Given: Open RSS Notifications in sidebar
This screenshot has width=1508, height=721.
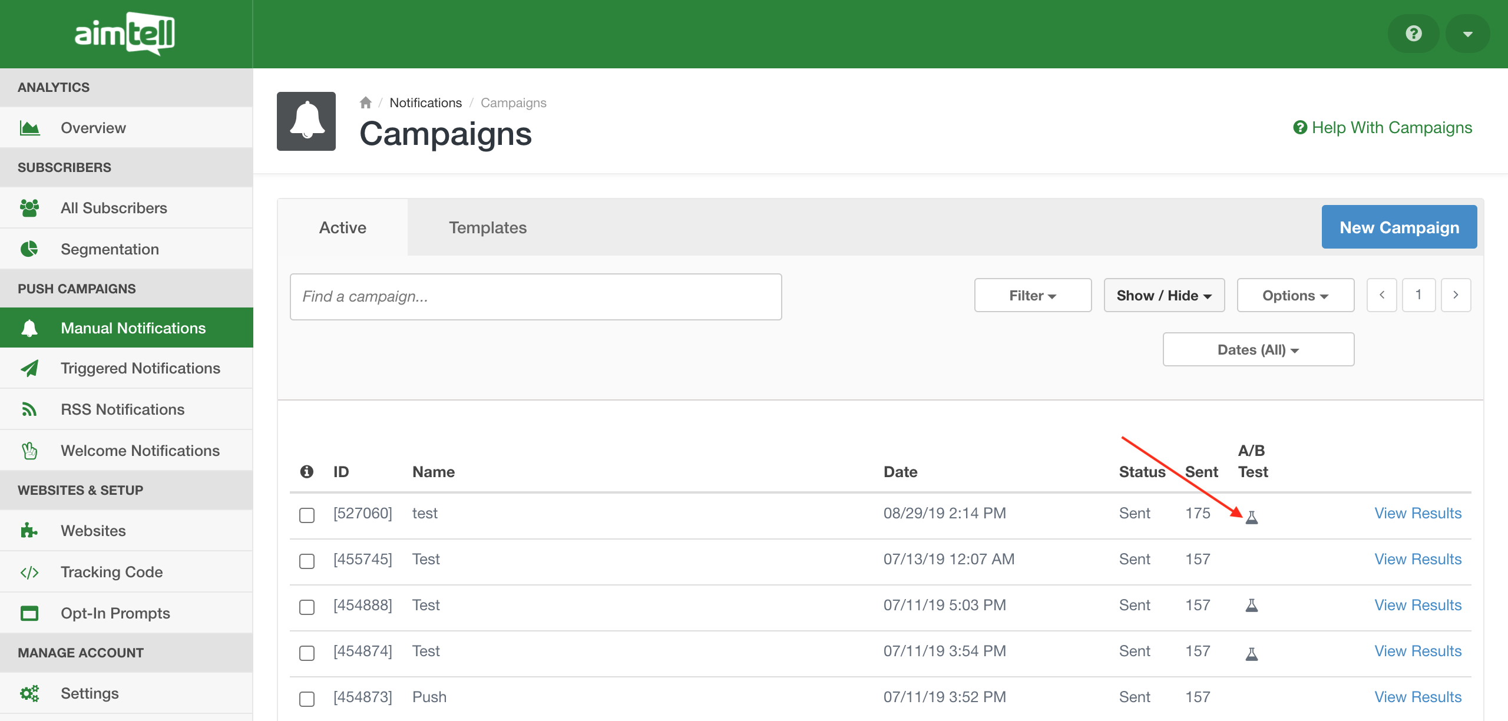Looking at the screenshot, I should tap(122, 409).
